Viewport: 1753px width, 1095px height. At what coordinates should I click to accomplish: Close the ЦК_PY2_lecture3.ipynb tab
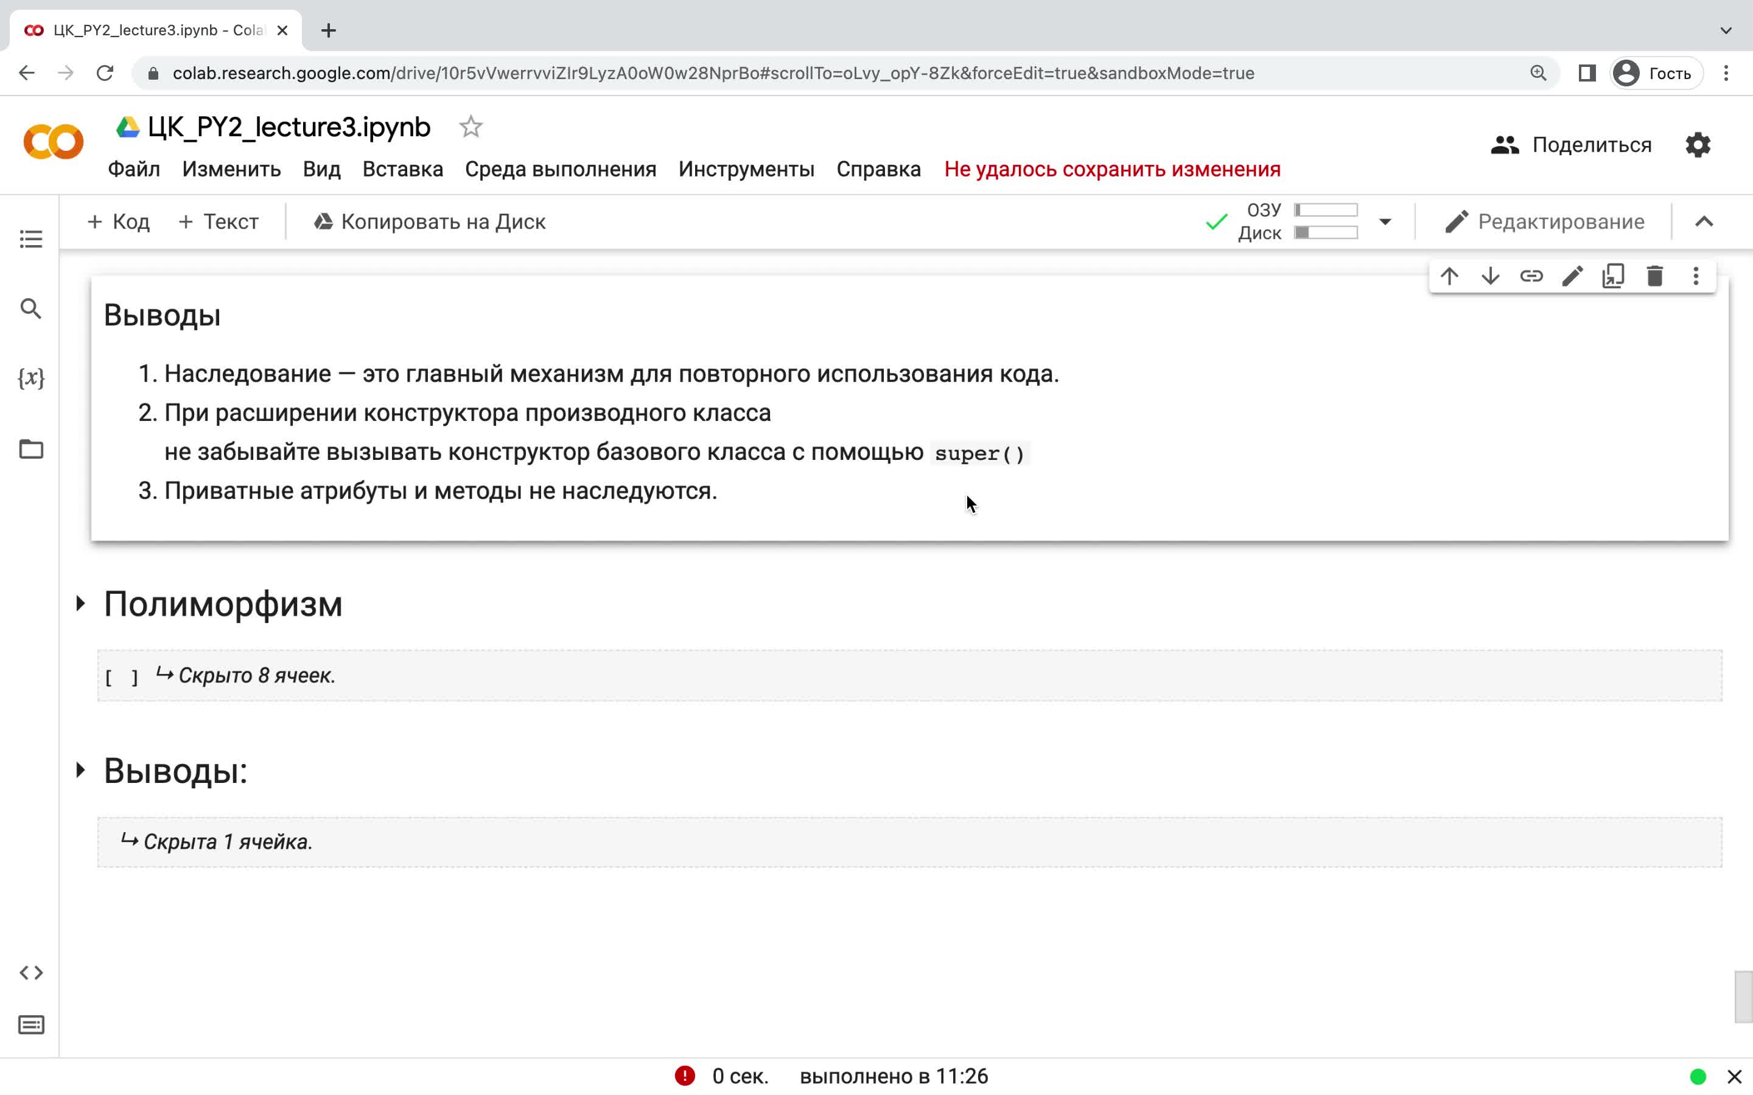(x=282, y=30)
